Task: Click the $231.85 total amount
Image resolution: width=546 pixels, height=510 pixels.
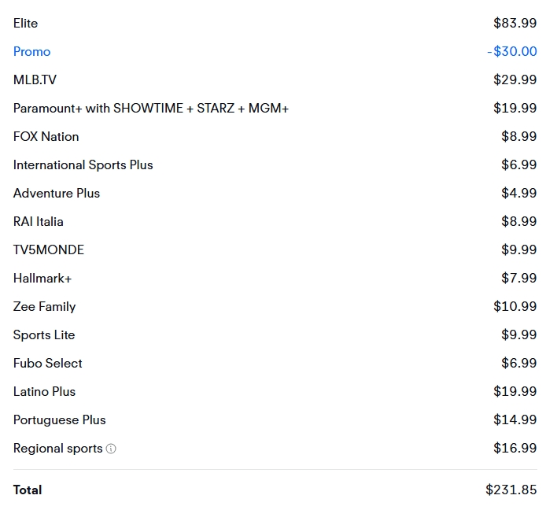Action: tap(511, 490)
